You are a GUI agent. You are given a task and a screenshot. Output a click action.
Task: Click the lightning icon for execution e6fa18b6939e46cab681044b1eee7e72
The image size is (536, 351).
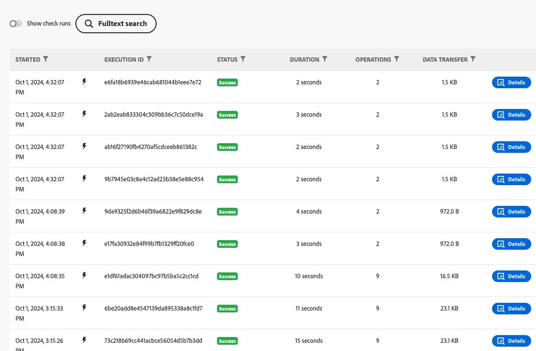84,81
